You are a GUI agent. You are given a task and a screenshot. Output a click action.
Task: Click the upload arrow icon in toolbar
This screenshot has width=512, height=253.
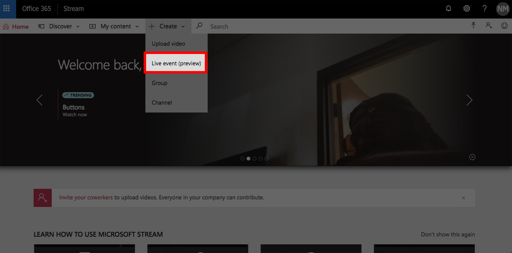coord(473,26)
